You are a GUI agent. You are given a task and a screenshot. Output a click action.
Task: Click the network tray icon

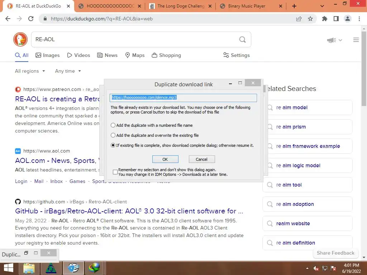point(325,268)
